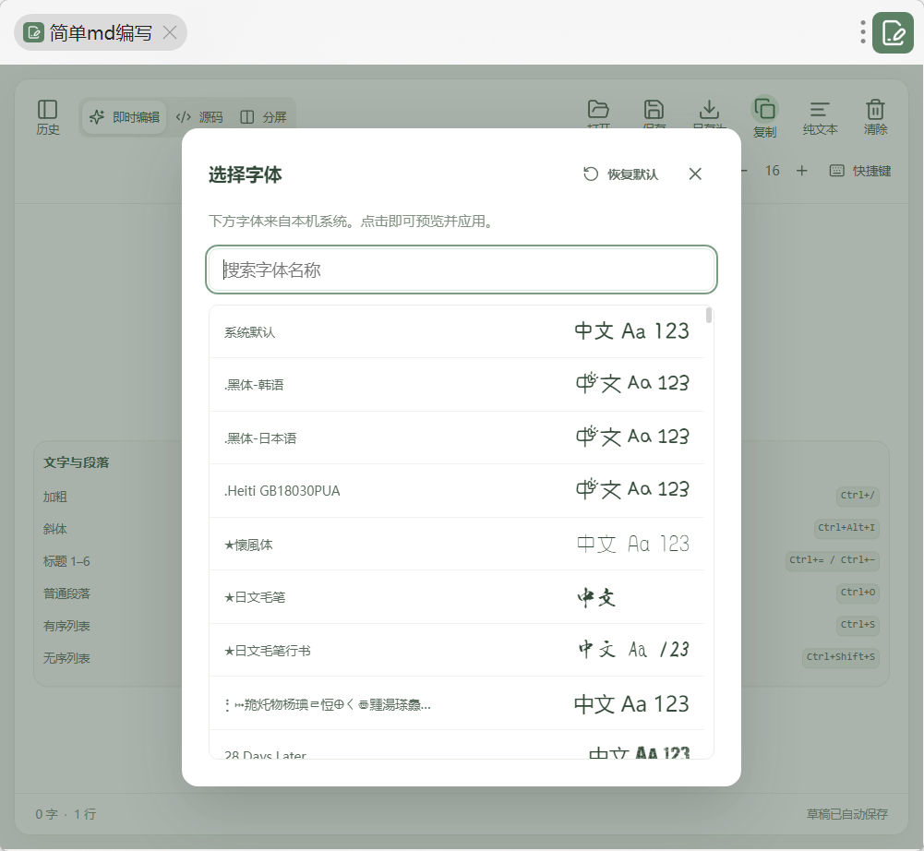Select the 系统默认 font
Viewport: 924px width, 851px height.
457,331
